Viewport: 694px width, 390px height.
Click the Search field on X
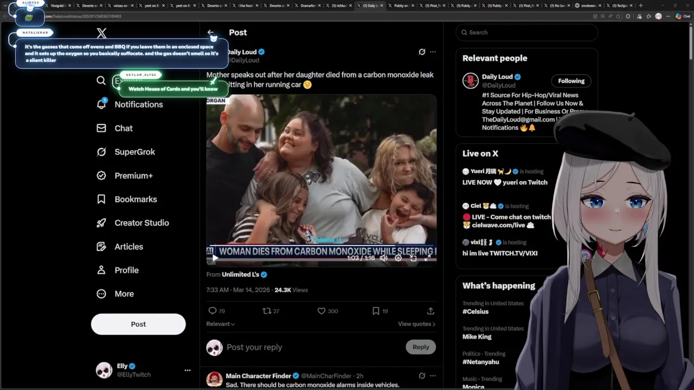click(x=526, y=32)
